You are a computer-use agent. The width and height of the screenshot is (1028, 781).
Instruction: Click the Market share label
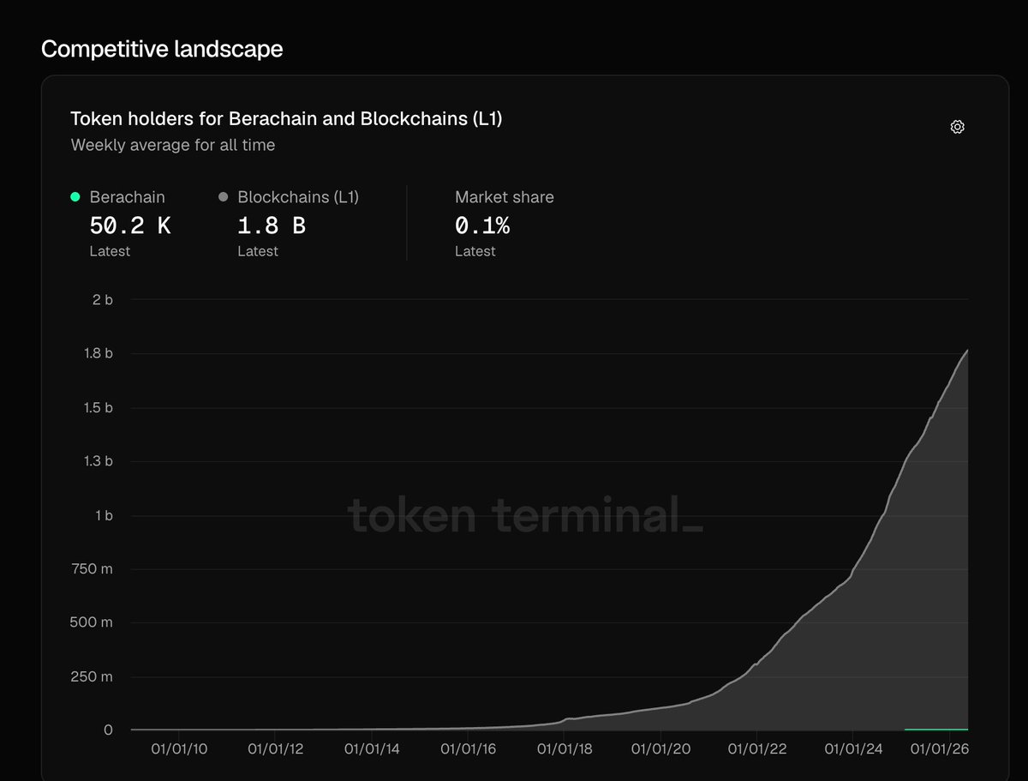[x=505, y=197]
